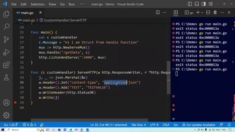Viewport: 235px width, 132px height.
Task: Open Windows Action Center notifications
Action: click(230, 129)
